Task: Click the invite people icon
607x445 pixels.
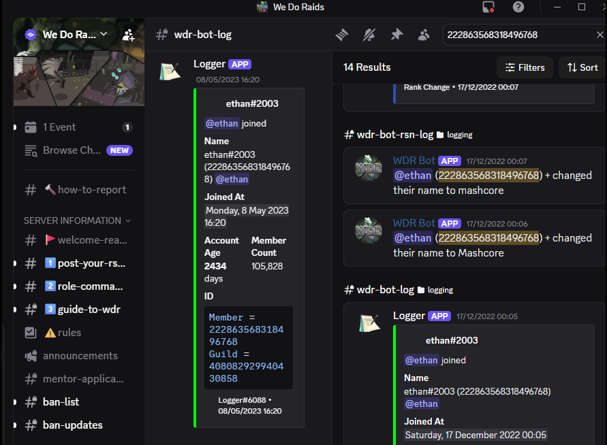Action: [x=128, y=35]
